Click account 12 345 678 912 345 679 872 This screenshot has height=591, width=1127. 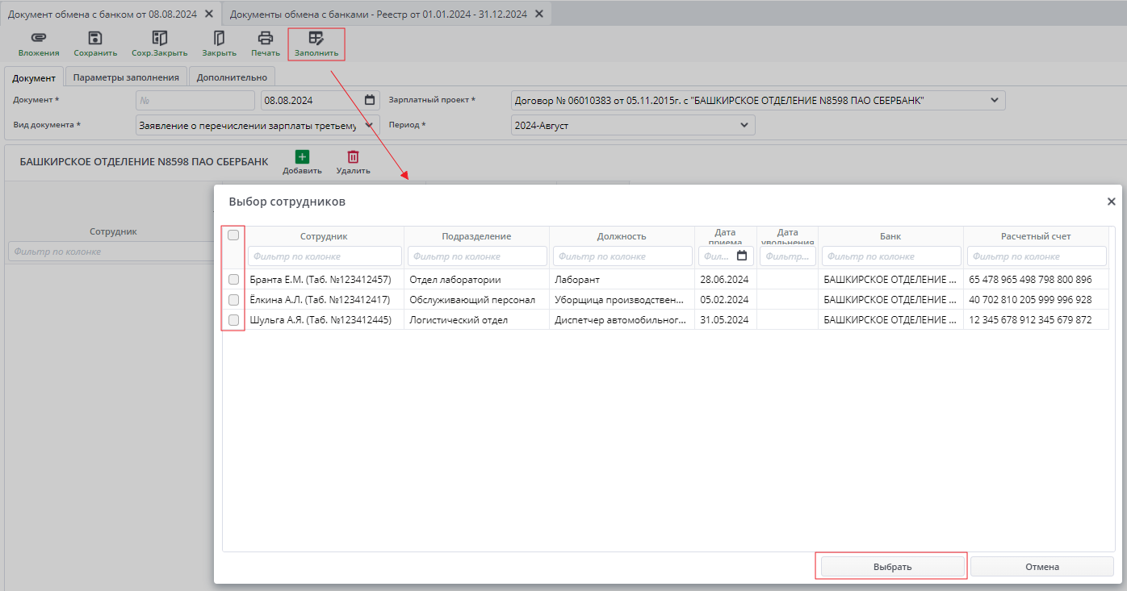coord(1036,320)
